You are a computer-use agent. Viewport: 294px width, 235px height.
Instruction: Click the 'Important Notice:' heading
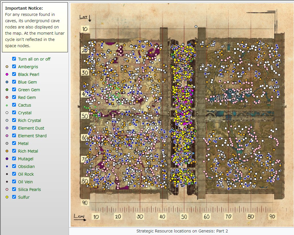(x=24, y=8)
